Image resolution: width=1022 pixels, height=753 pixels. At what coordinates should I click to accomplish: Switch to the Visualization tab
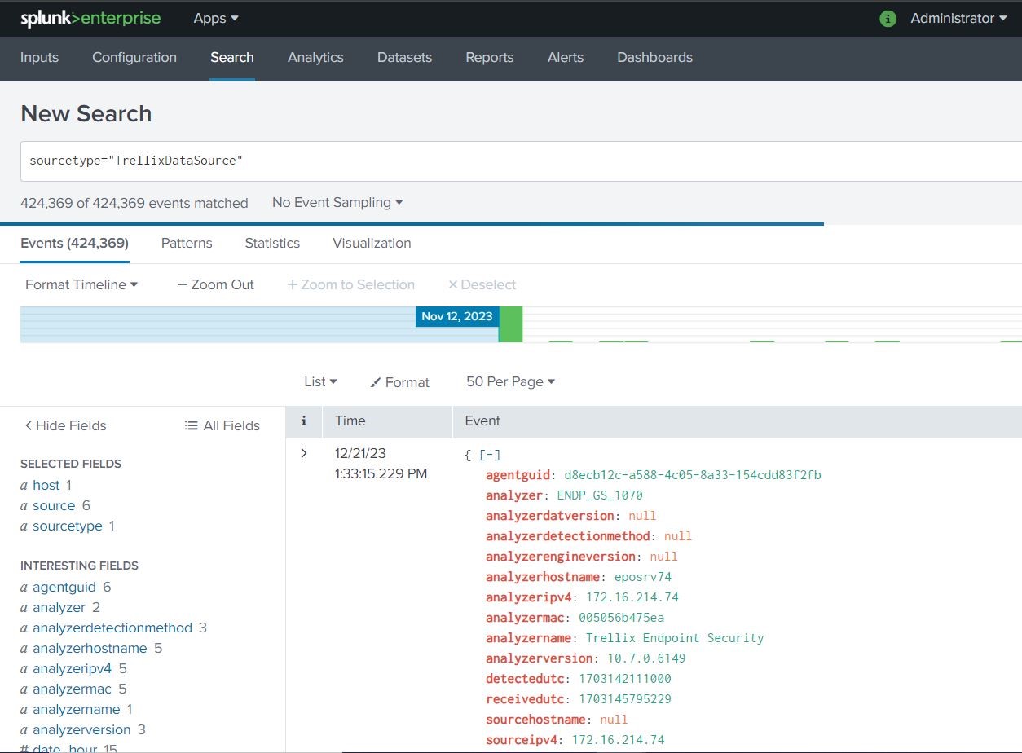[372, 243]
